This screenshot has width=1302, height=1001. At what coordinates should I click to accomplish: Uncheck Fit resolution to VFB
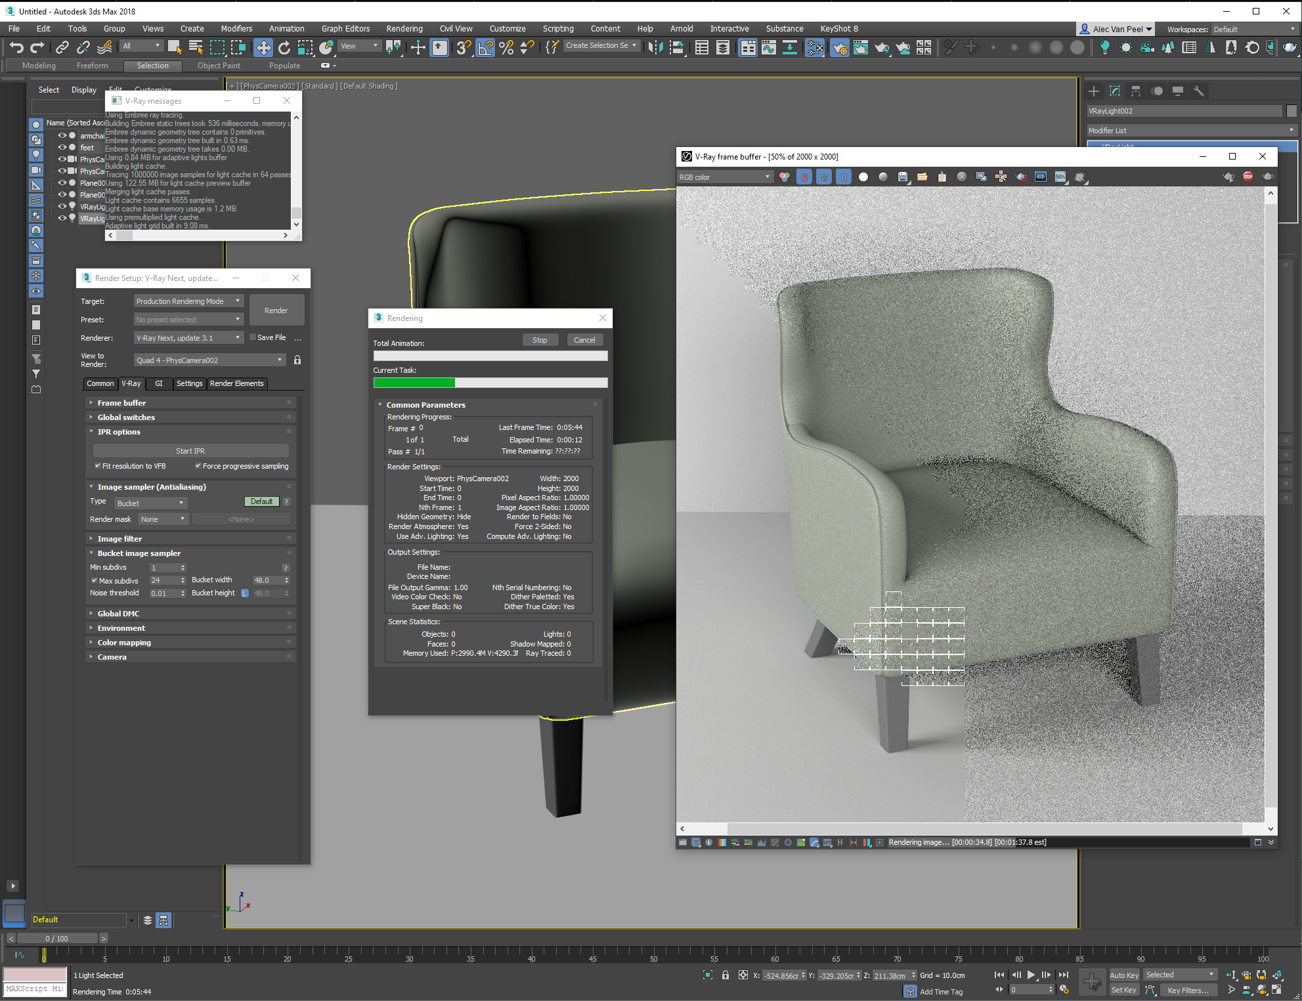[98, 466]
